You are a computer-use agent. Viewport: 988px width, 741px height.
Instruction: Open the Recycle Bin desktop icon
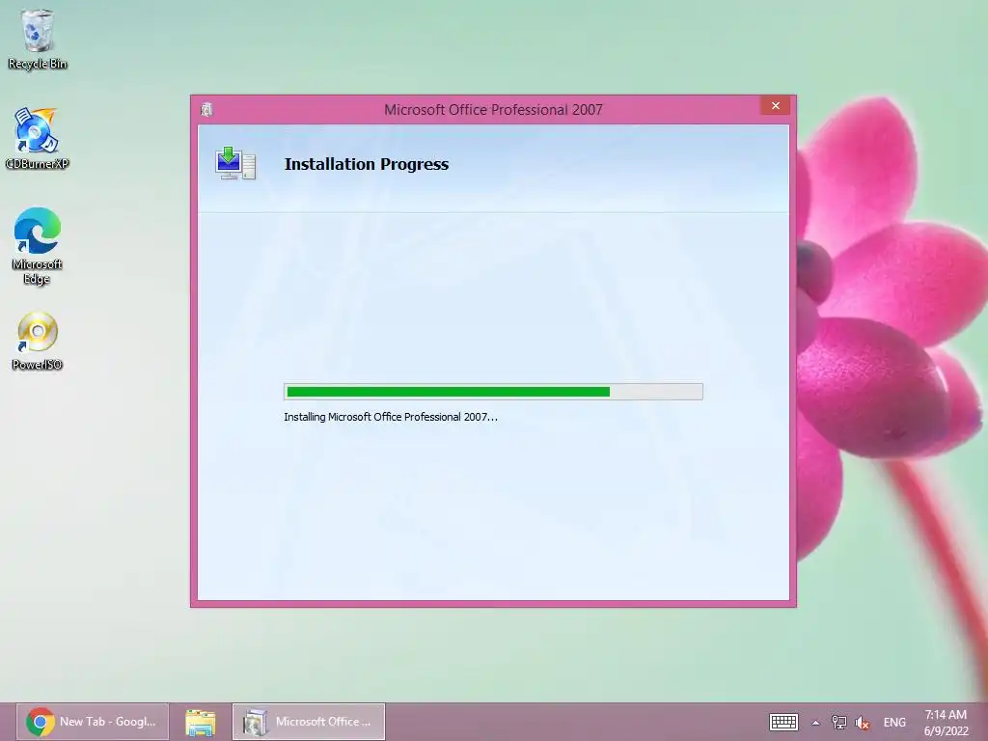click(x=38, y=39)
